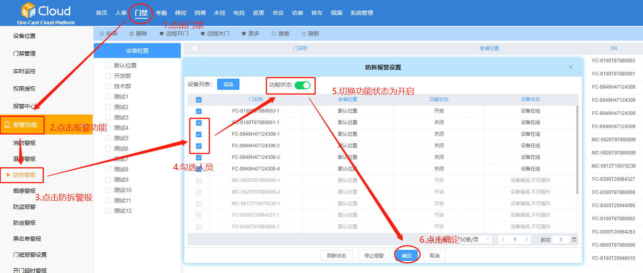Switch to the 系统管理 menu

[362, 13]
